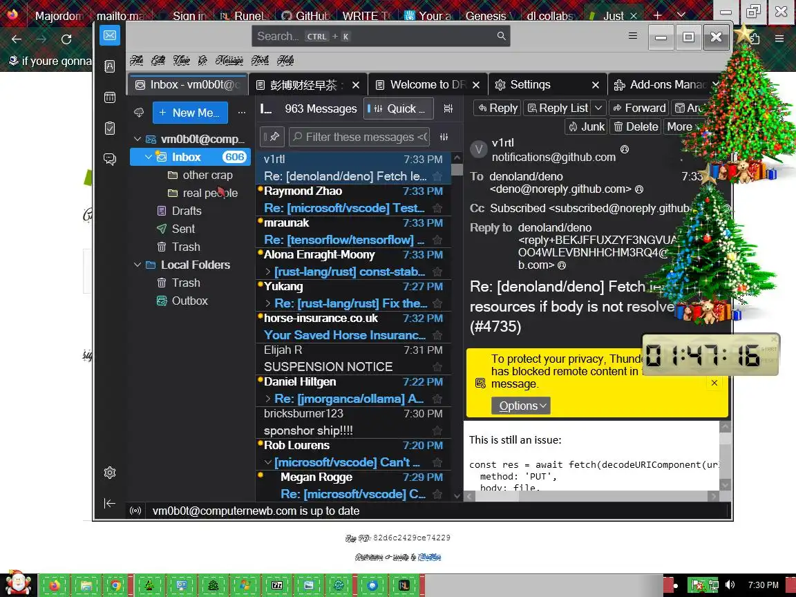Collapse the Rob Lourens vscode thread
Viewport: 796px width, 597px height.
(268, 462)
